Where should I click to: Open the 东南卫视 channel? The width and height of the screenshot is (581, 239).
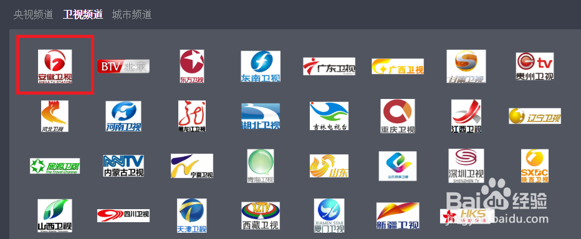coord(261,66)
